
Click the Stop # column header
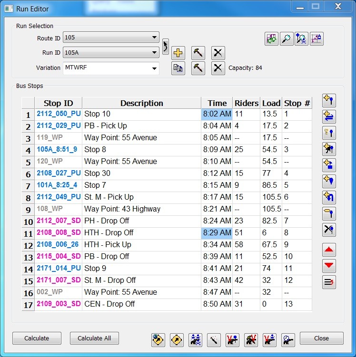click(x=297, y=103)
